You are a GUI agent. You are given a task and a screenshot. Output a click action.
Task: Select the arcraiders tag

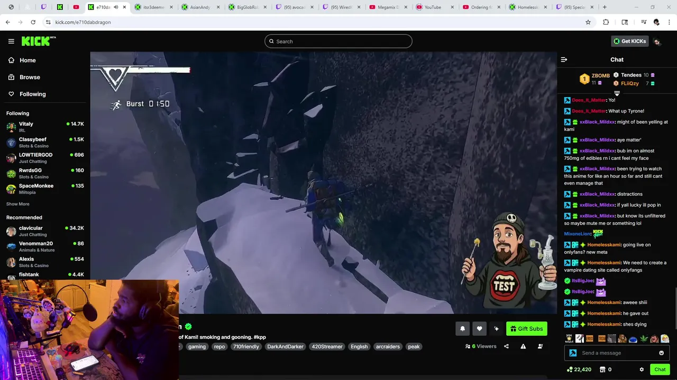pyautogui.click(x=388, y=347)
